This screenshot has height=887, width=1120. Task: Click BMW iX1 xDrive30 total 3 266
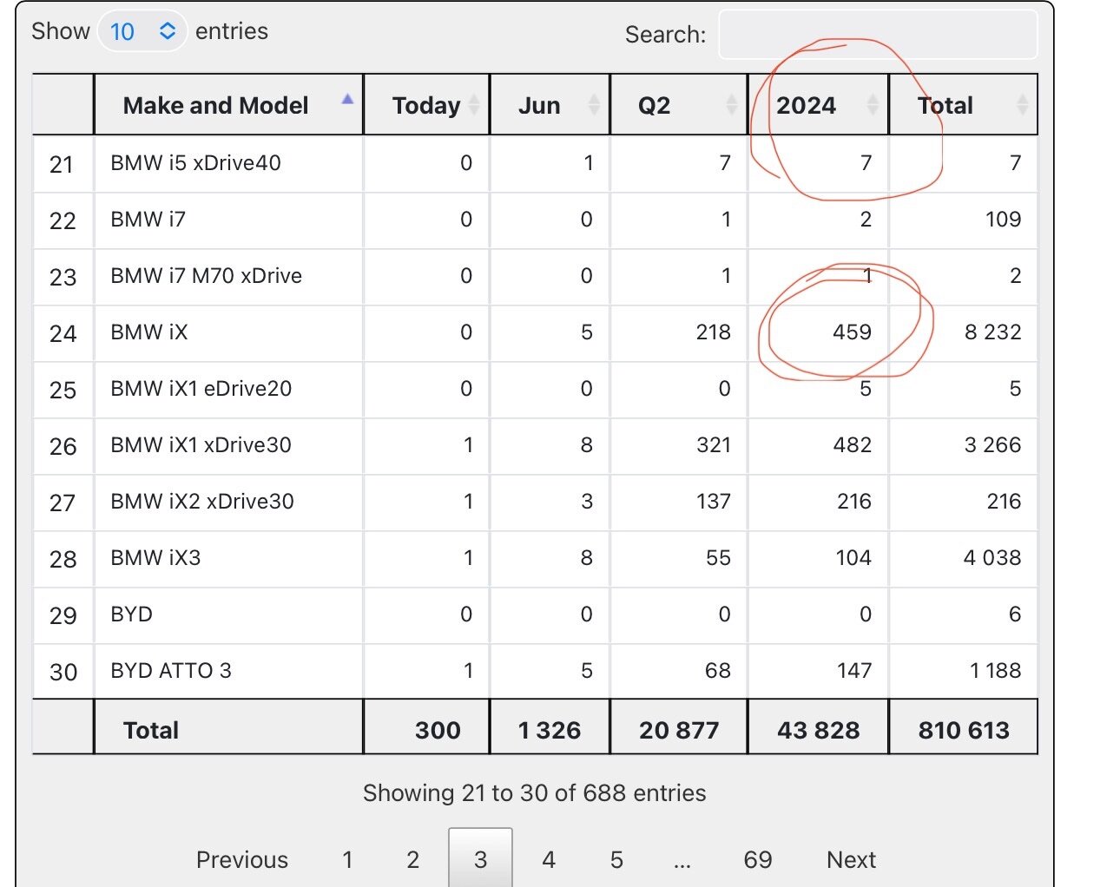pos(992,445)
